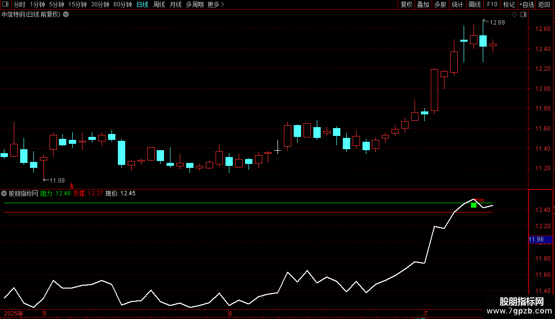Click the 12.00 price axis label
555x319 pixels.
(543, 89)
